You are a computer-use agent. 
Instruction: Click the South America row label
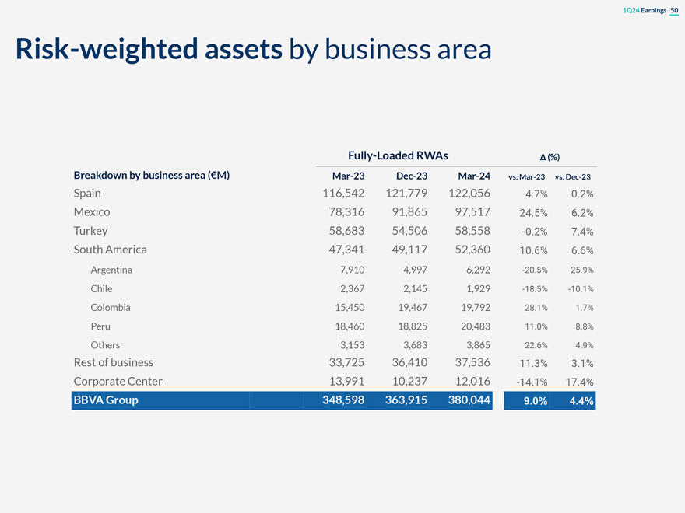click(x=110, y=250)
